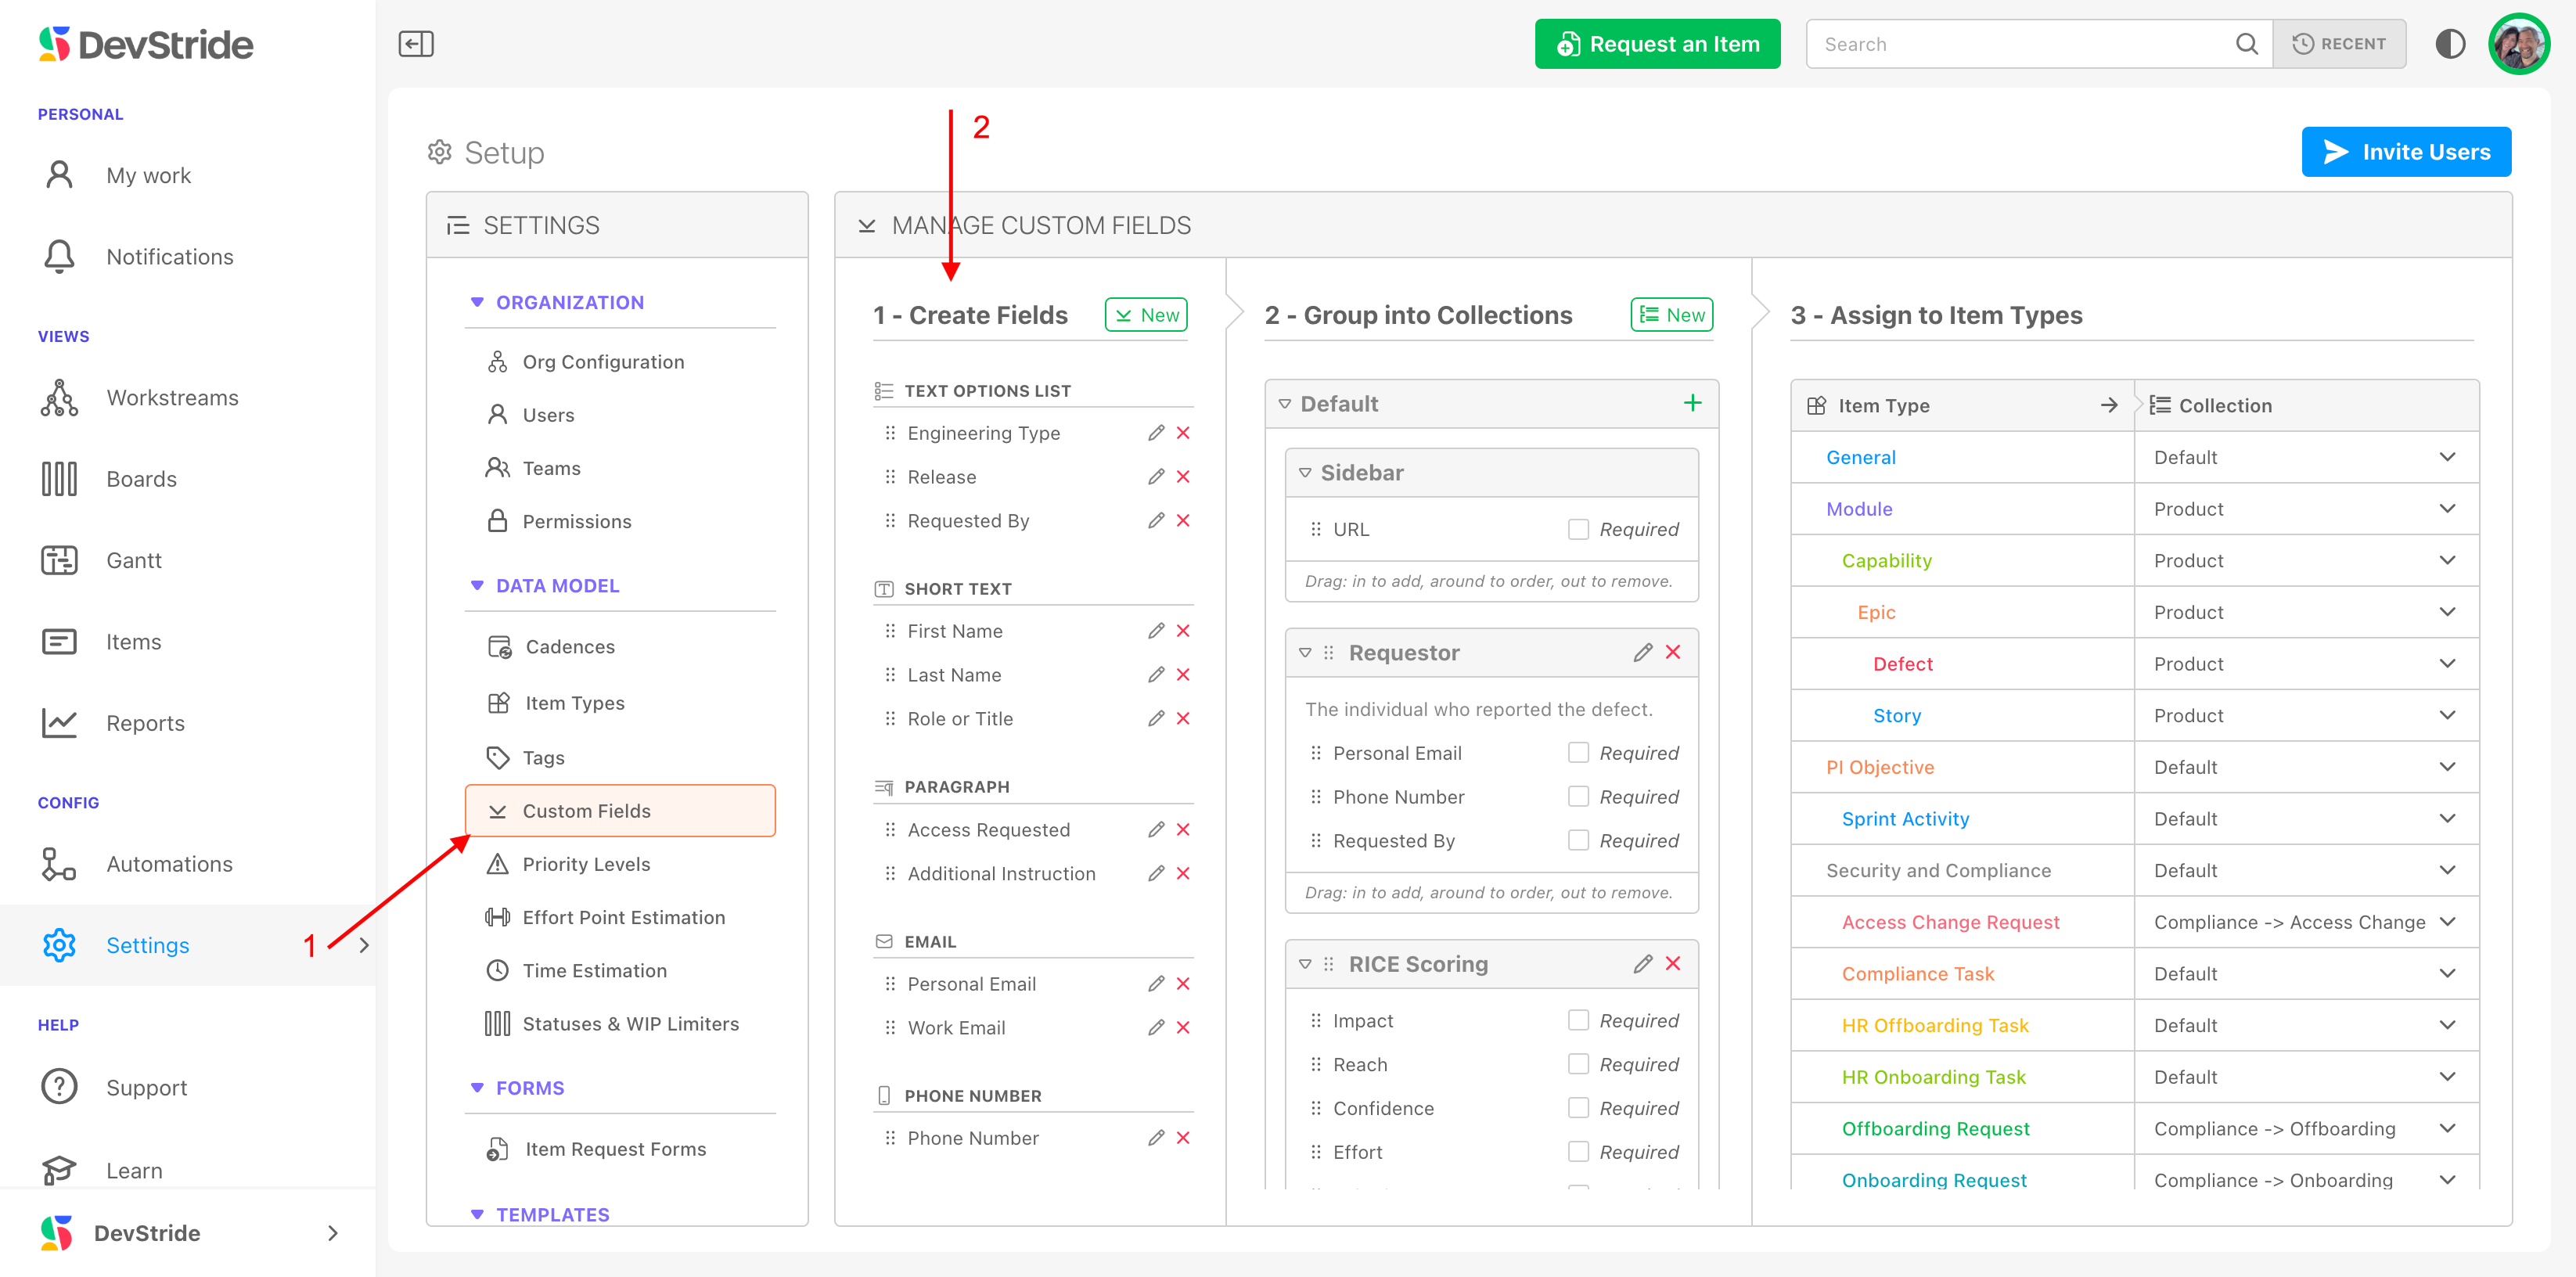Image resolution: width=2576 pixels, height=1277 pixels.
Task: Open collection dropdown for General item type
Action: (2447, 457)
